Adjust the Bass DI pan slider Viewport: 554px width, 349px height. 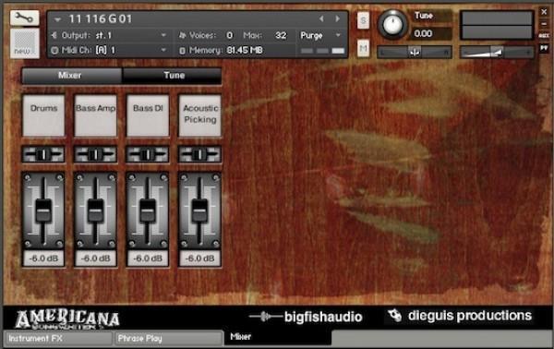pyautogui.click(x=148, y=154)
